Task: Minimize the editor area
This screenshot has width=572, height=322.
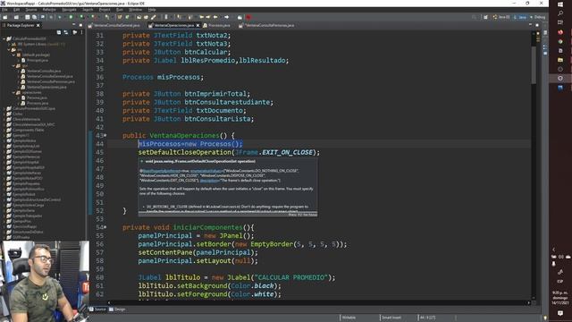Action: pos(530,25)
